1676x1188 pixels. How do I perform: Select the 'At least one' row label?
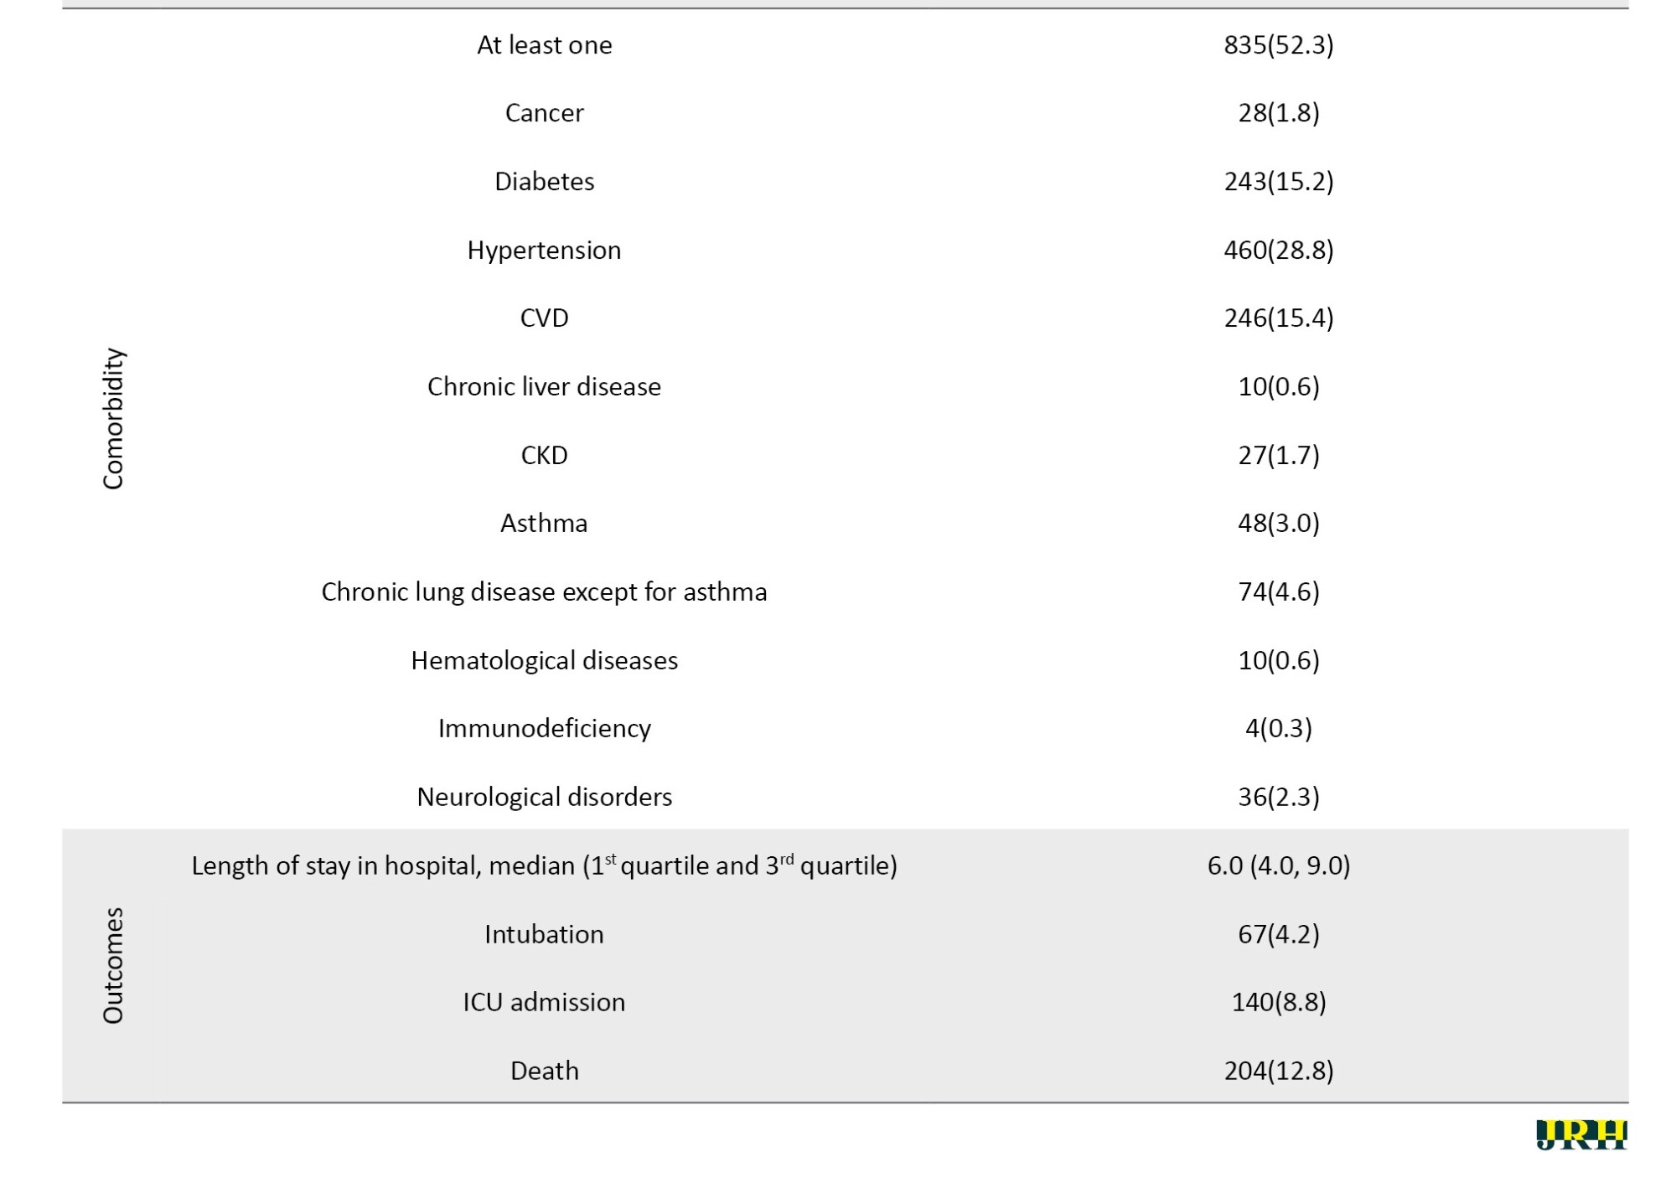pyautogui.click(x=544, y=44)
